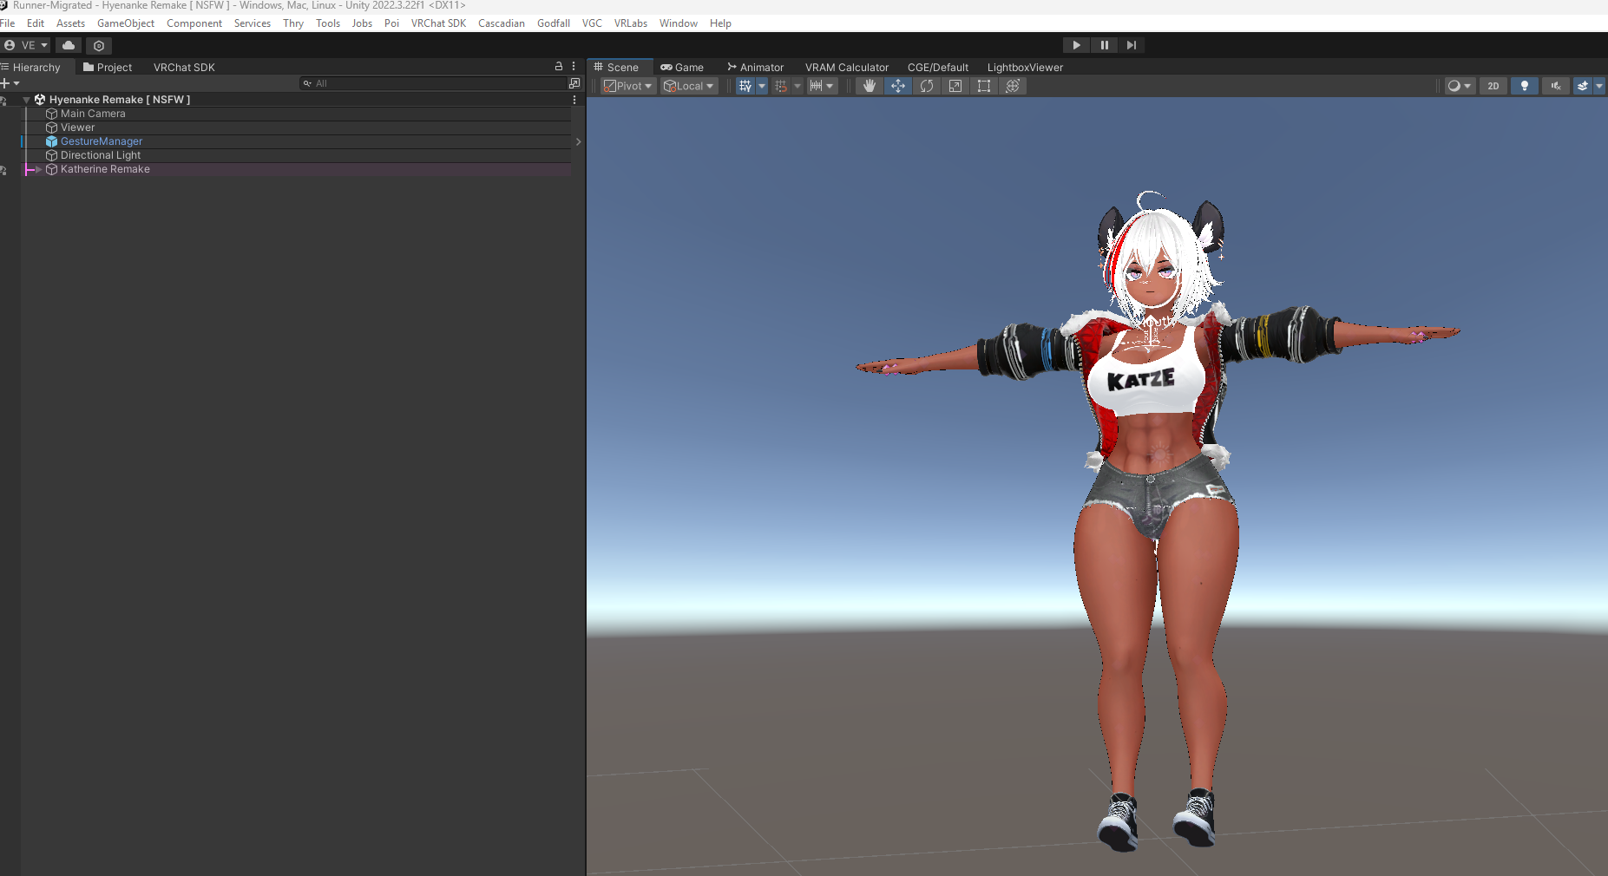
Task: Open the VRLabs menu
Action: pos(631,23)
